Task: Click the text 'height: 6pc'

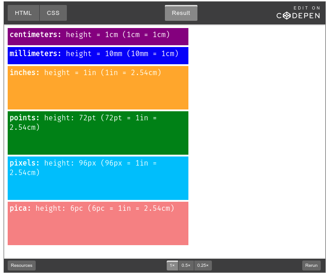Action: 59,209
